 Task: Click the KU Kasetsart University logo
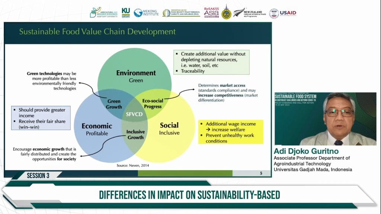point(126,13)
